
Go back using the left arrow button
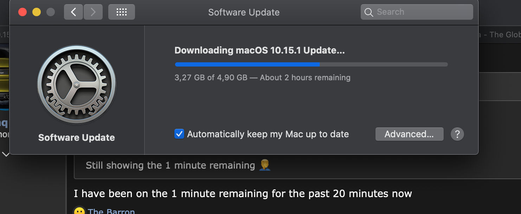click(73, 12)
